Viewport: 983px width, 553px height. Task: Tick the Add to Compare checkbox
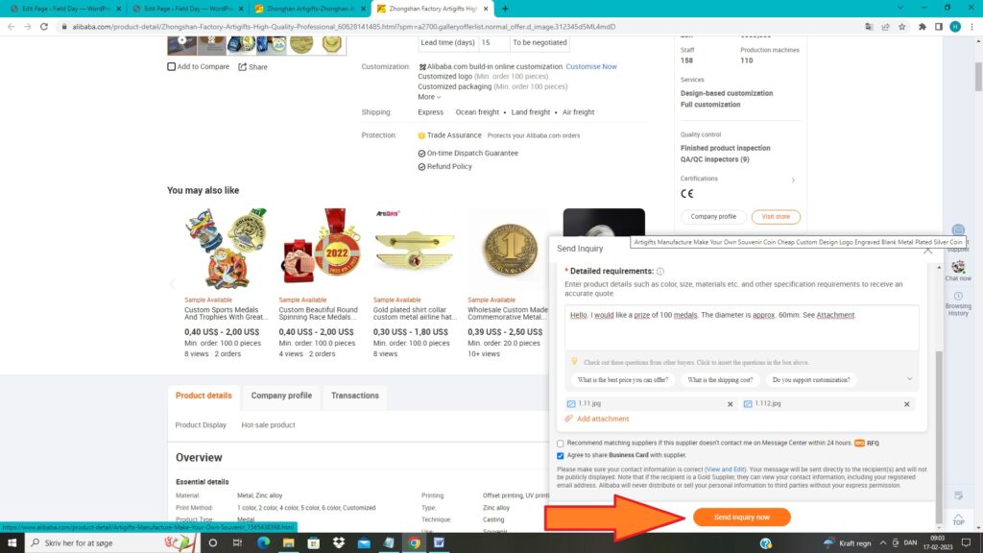172,67
